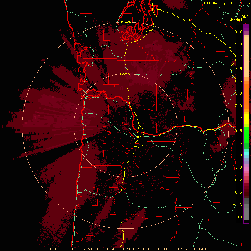Click the 3.4 scale value
Screen dimensions: 251x251
[238, 131]
